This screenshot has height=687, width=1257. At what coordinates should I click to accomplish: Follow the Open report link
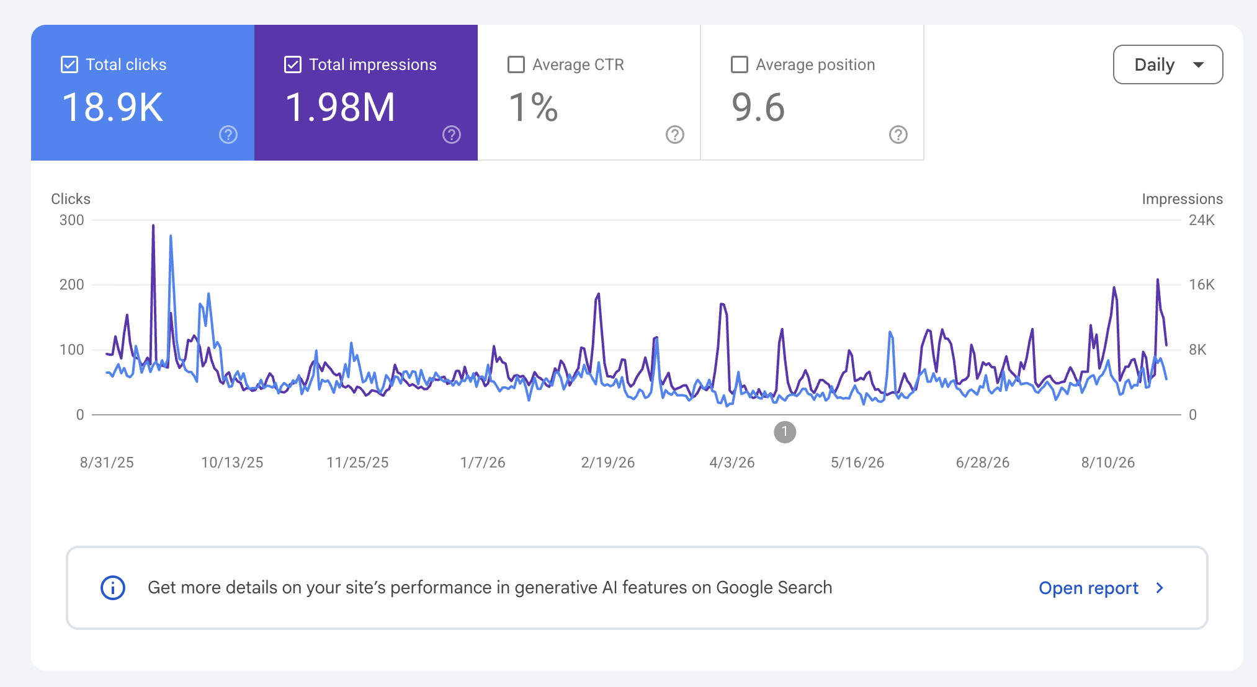tap(1088, 588)
